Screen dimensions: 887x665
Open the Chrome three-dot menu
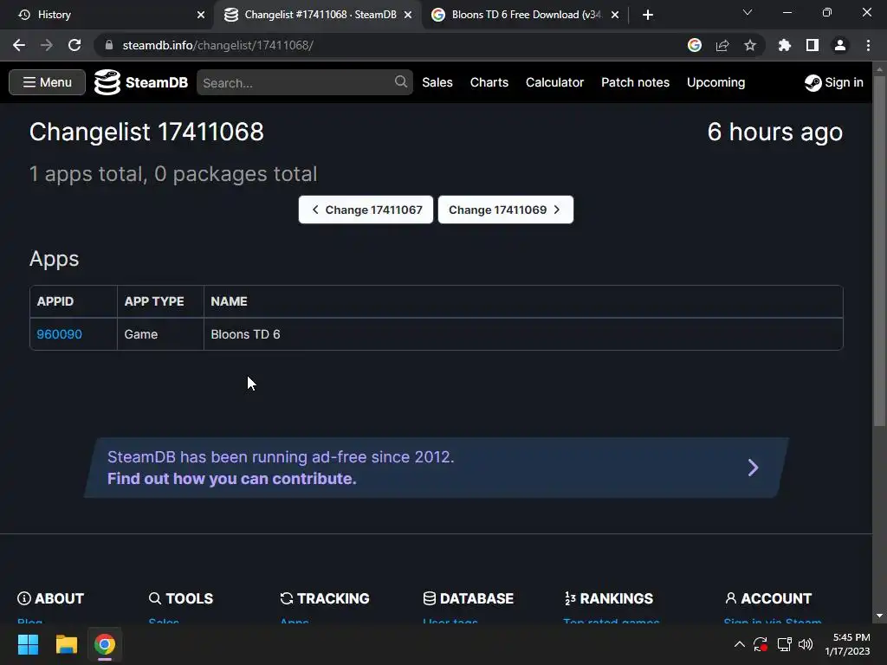pyautogui.click(x=868, y=45)
